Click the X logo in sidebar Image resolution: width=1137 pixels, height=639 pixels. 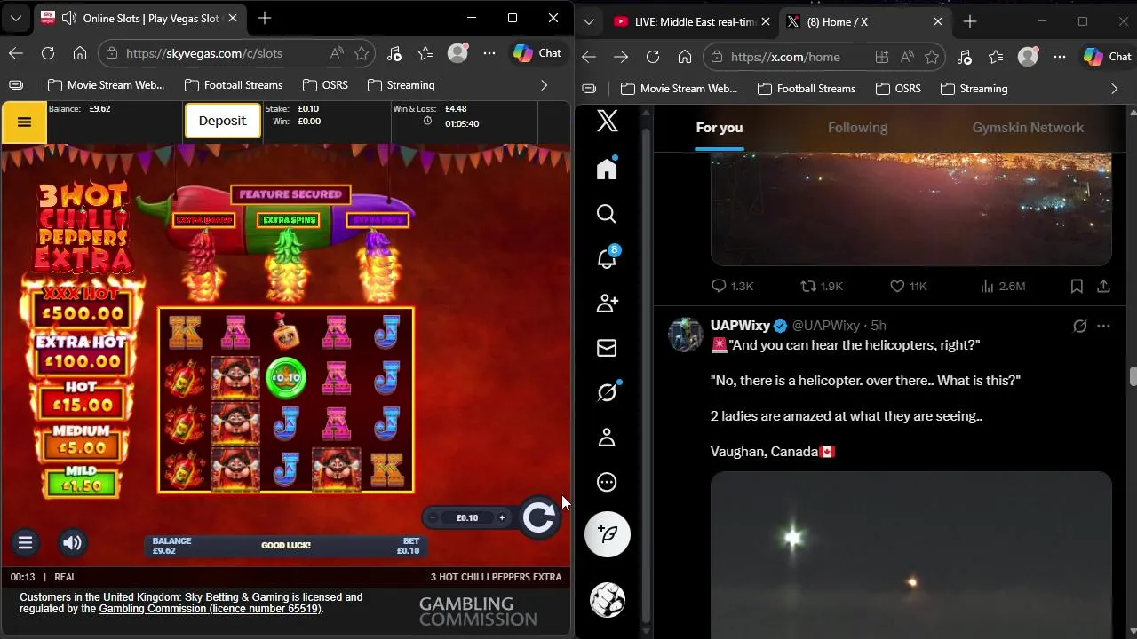(608, 121)
